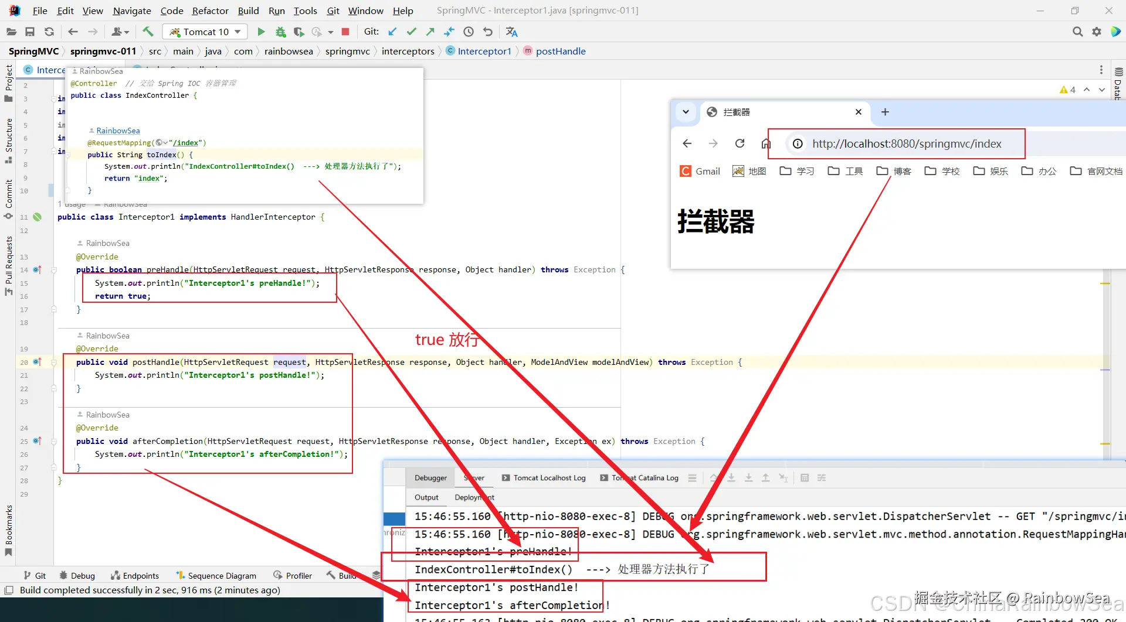
Task: Collapse the preHandle method fold marker
Action: [x=53, y=270]
